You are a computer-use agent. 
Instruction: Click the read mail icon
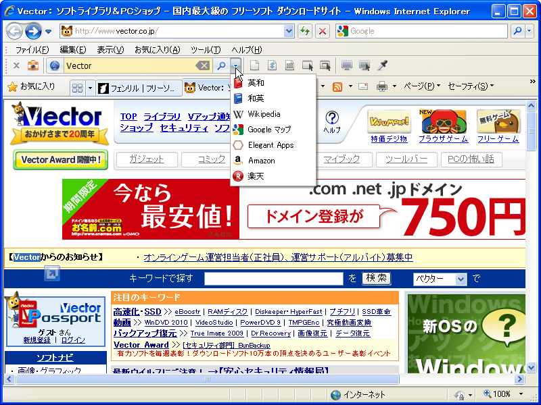click(x=363, y=86)
